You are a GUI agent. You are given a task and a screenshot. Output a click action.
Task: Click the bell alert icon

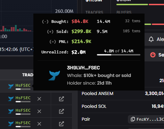tap(151, 39)
